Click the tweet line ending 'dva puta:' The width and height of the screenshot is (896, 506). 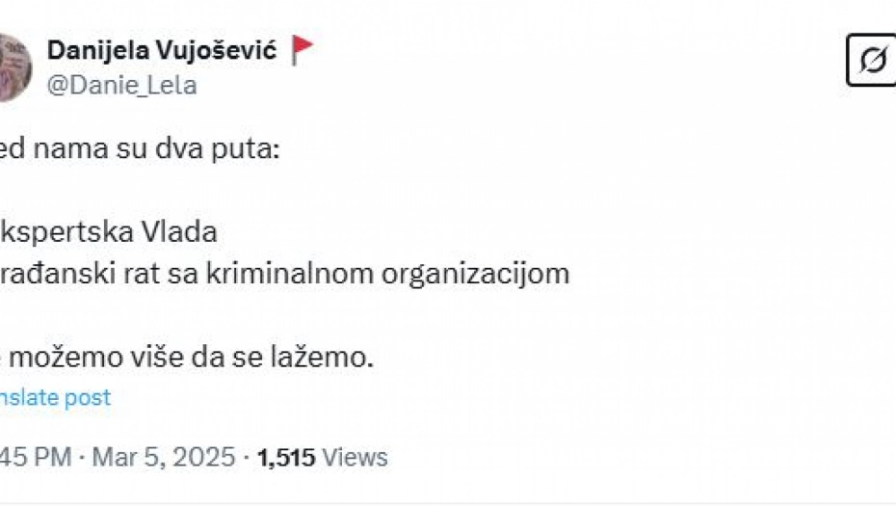click(140, 152)
